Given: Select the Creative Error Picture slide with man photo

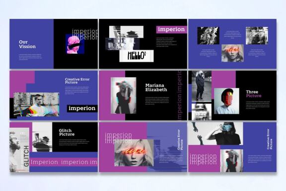Looking at the screenshot, I should tap(54, 95).
